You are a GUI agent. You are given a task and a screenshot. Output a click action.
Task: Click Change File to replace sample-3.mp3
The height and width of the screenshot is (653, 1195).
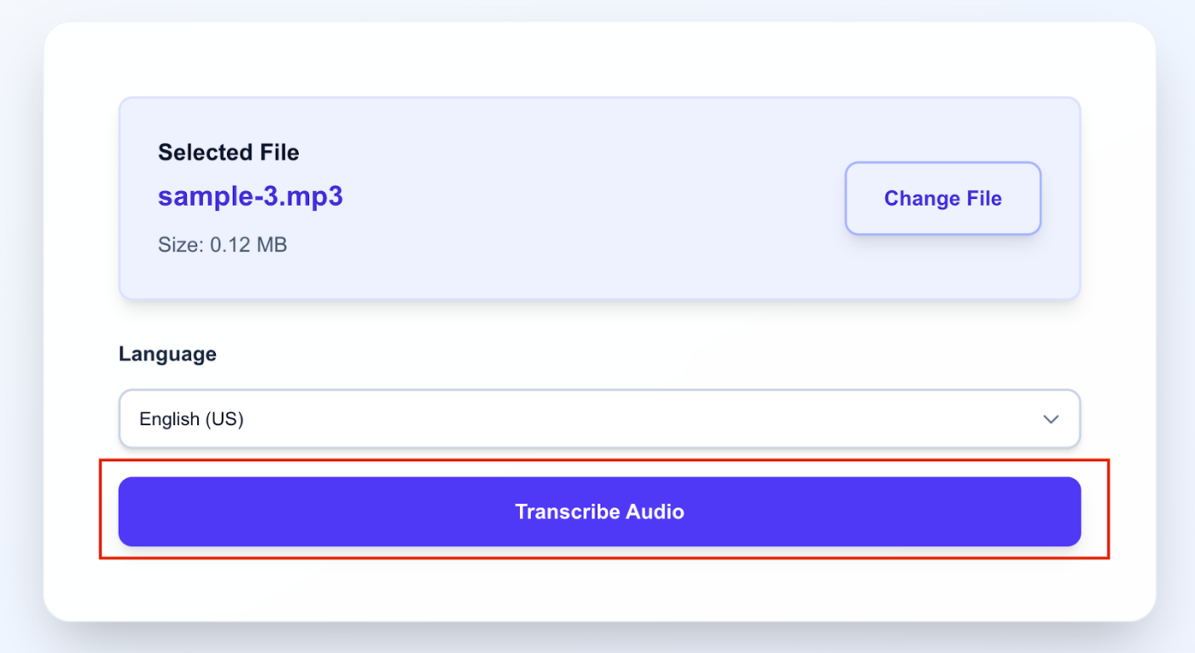pos(942,198)
